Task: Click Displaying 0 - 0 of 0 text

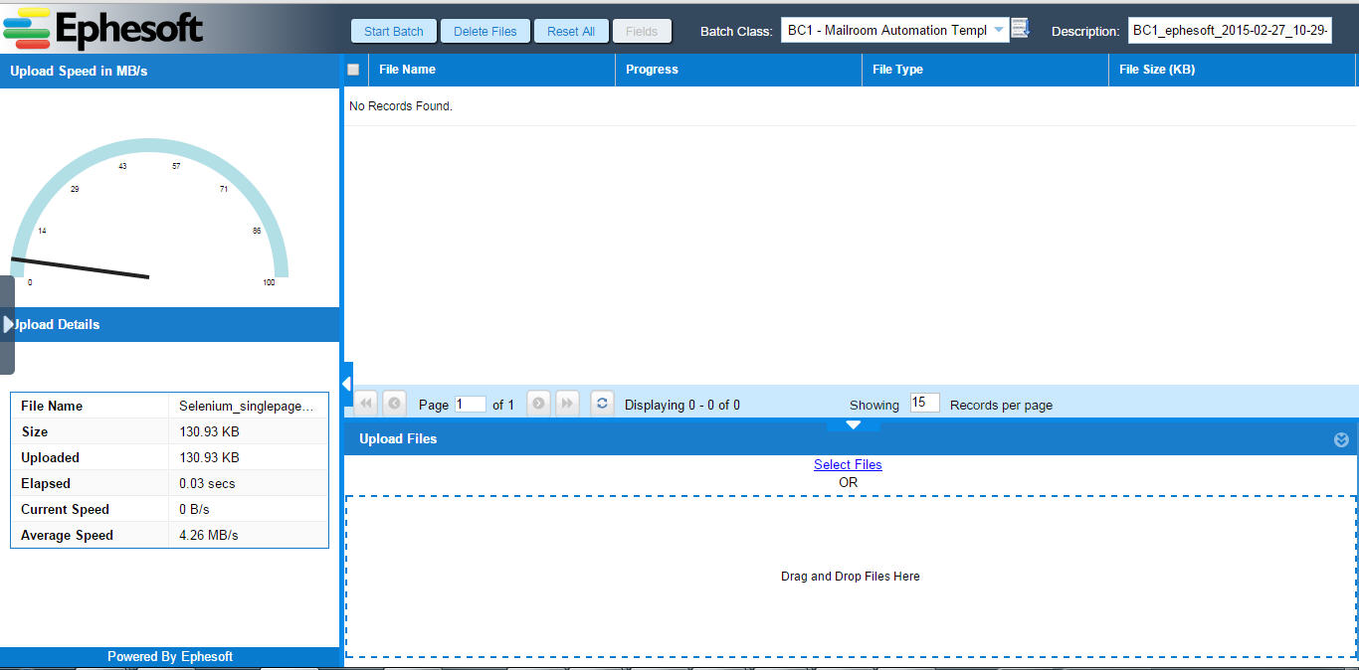Action: pyautogui.click(x=682, y=405)
